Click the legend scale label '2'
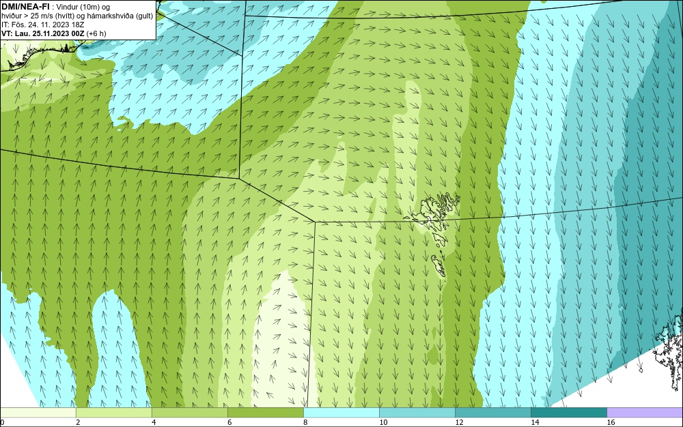Screen dimensions: 683x427 click(78, 422)
